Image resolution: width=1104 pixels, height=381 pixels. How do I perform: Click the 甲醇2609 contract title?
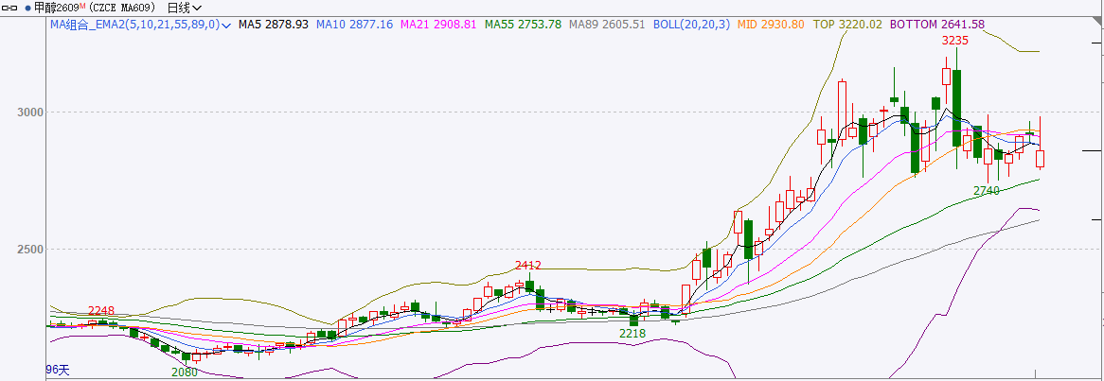[55, 8]
